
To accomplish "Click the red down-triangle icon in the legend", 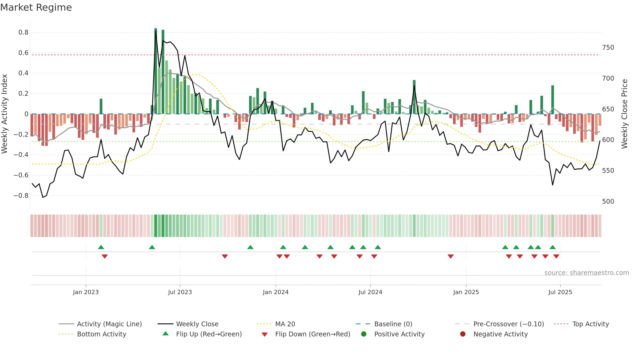I will (x=265, y=335).
